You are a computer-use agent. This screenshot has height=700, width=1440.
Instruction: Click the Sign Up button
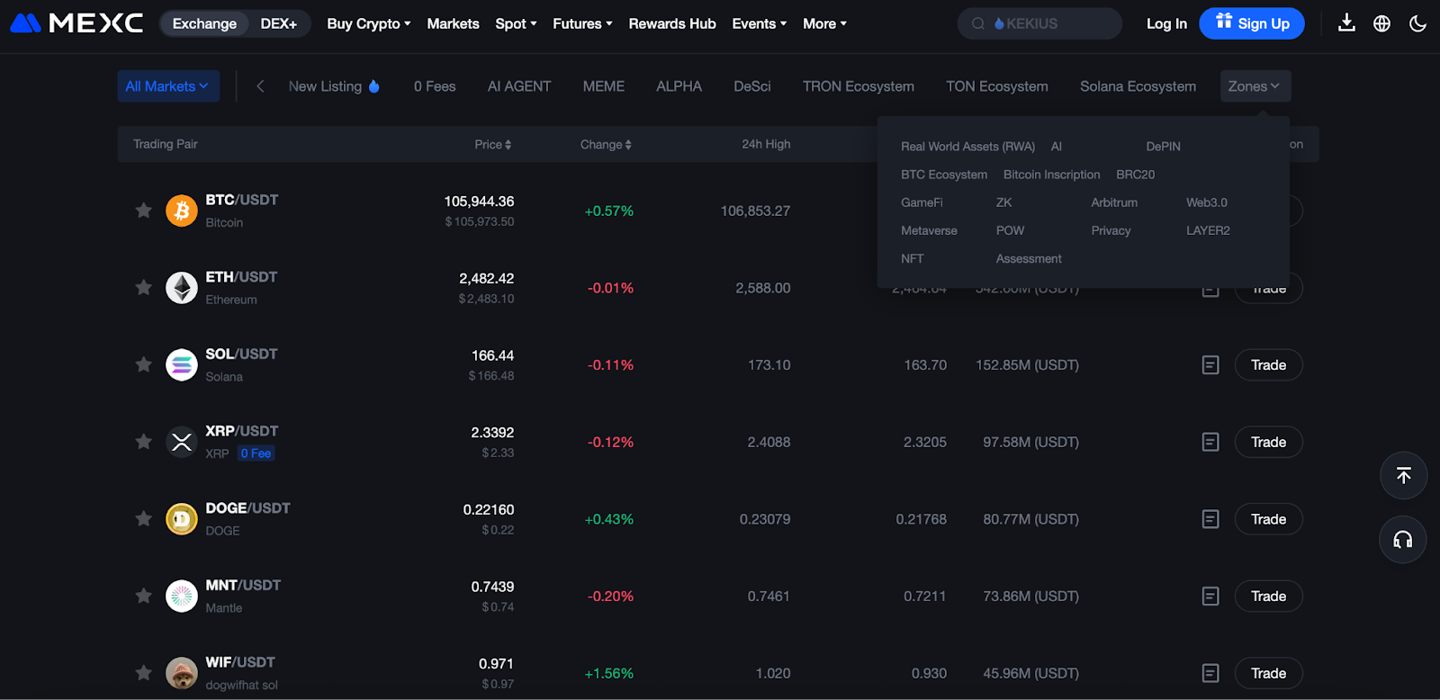1252,23
